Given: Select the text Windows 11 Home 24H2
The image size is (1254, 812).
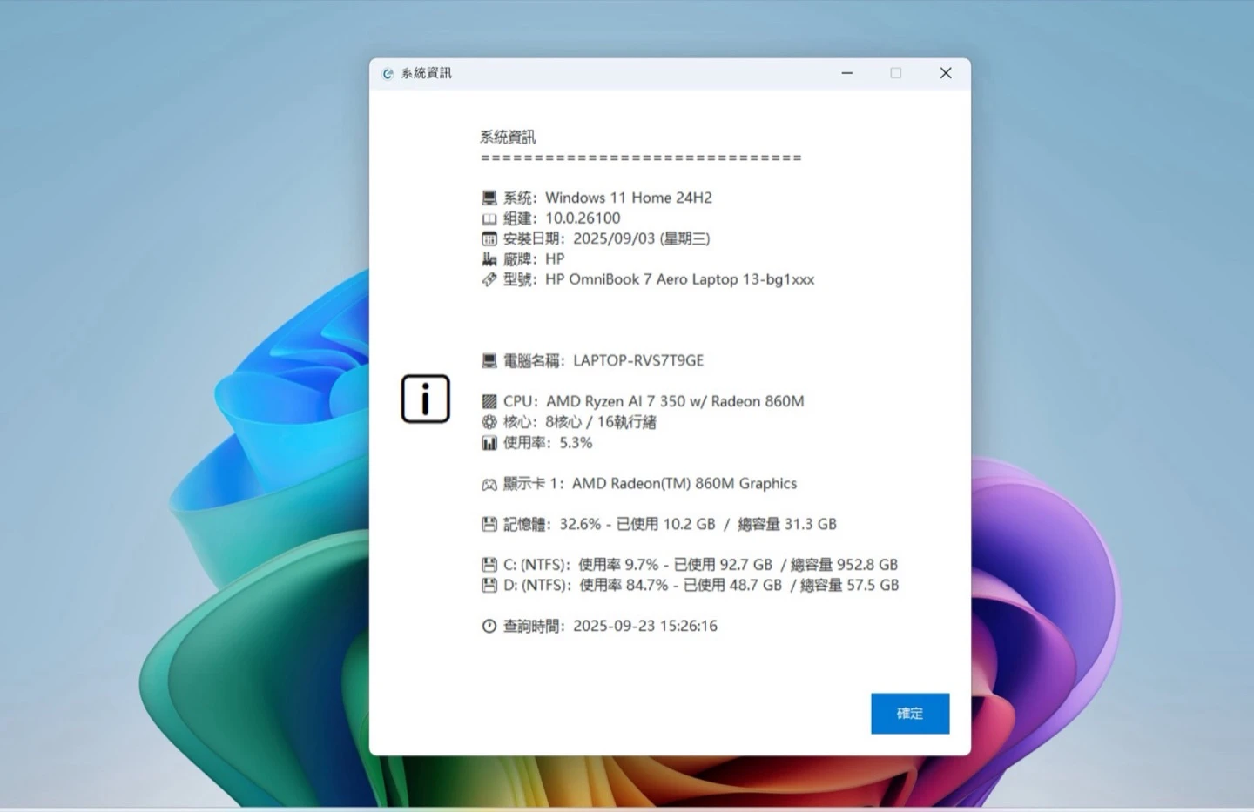Looking at the screenshot, I should coord(629,198).
